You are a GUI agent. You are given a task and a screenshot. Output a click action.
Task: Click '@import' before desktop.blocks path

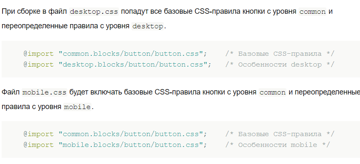[39, 65]
